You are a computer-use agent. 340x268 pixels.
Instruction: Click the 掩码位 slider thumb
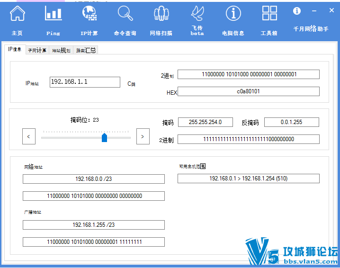(105, 138)
